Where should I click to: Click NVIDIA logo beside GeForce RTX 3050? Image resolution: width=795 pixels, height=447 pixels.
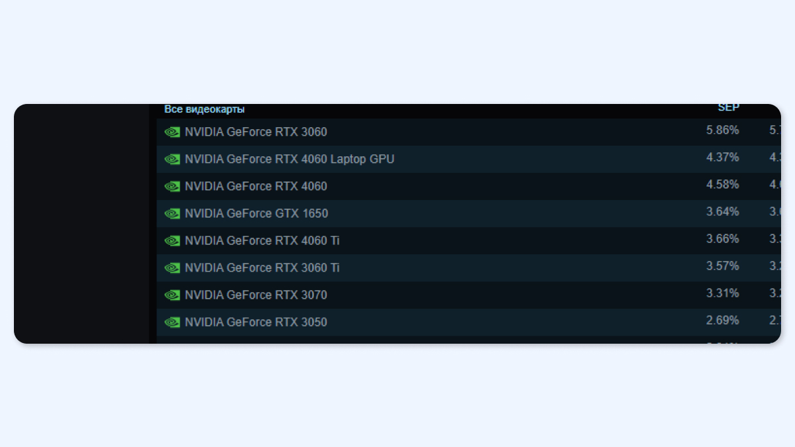(172, 322)
